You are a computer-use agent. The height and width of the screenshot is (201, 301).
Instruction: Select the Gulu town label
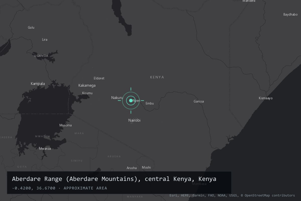[31, 27]
